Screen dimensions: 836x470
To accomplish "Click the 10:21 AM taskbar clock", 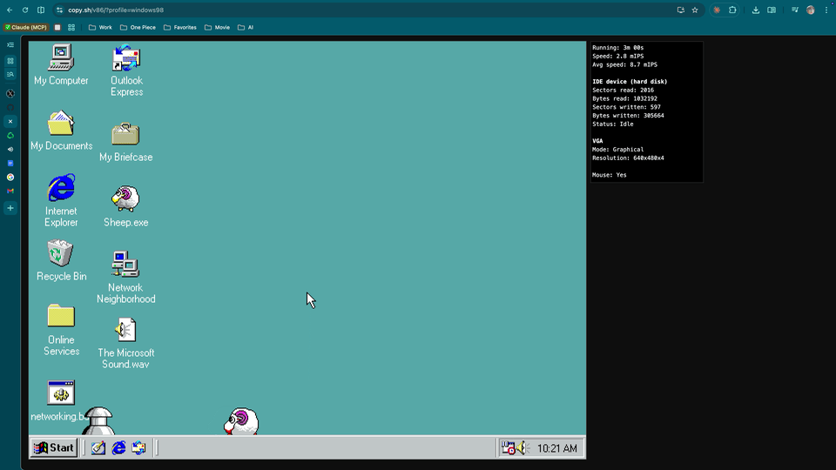I will point(556,449).
